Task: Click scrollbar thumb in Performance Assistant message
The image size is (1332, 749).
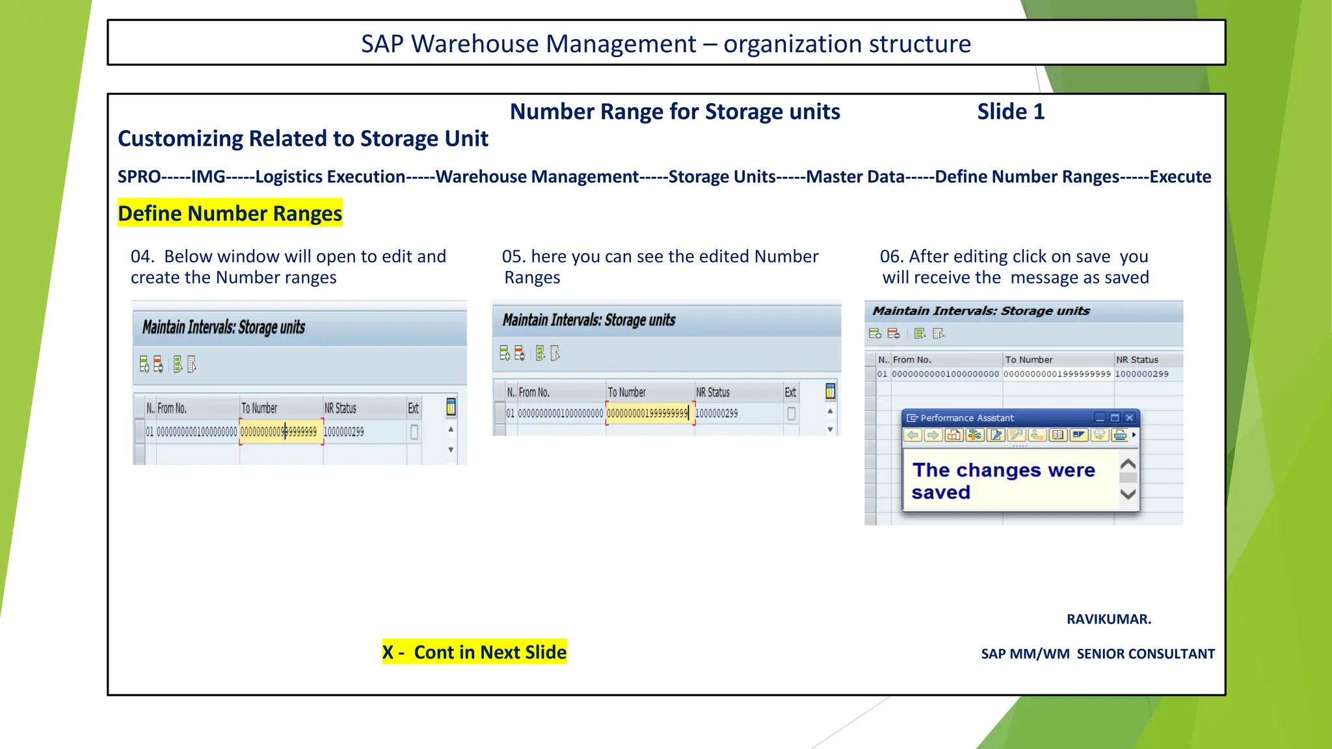Action: 1128,478
